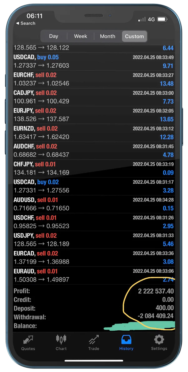The image size is (188, 372).
Task: Tap the back arrow beside Search
Action: click(x=18, y=24)
